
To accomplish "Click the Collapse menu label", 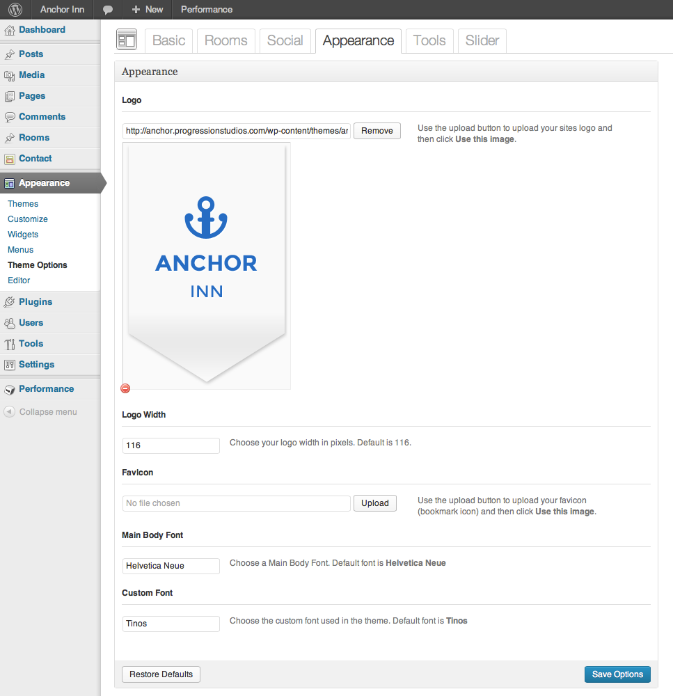I will tap(48, 412).
